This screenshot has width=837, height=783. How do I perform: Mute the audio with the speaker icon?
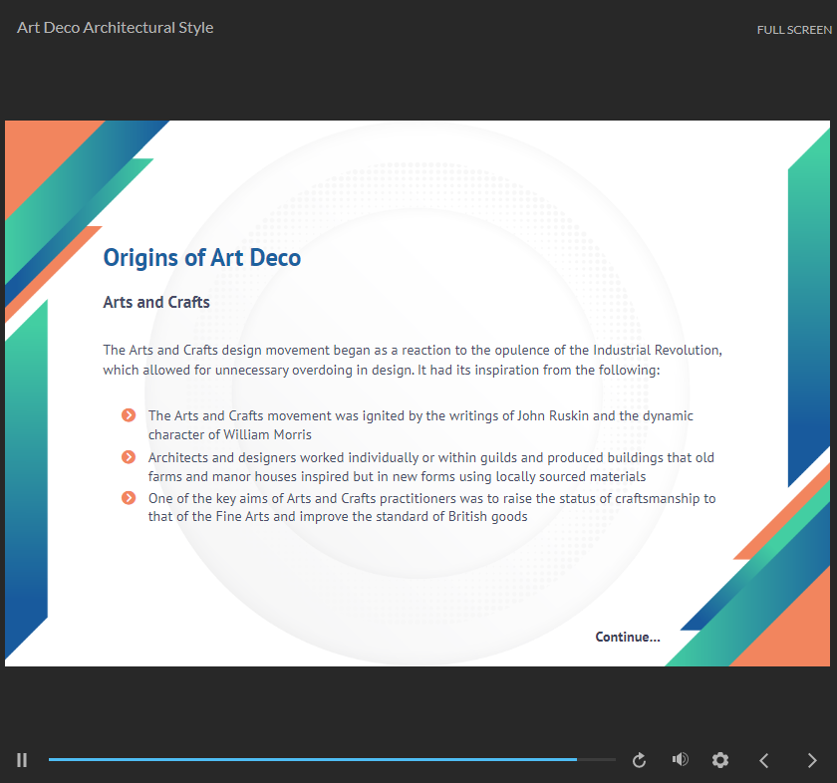coord(681,760)
